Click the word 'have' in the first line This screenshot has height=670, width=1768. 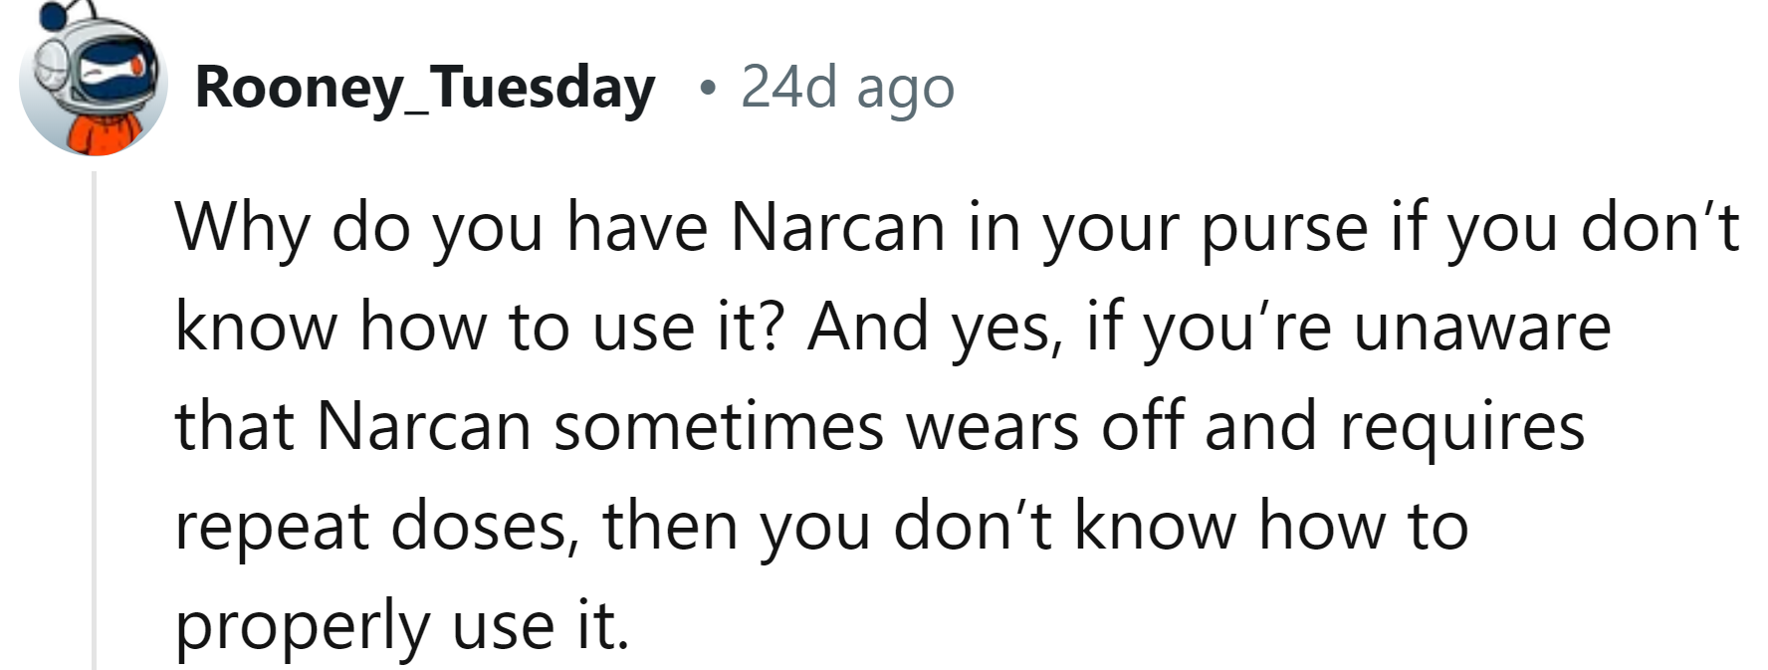click(635, 229)
